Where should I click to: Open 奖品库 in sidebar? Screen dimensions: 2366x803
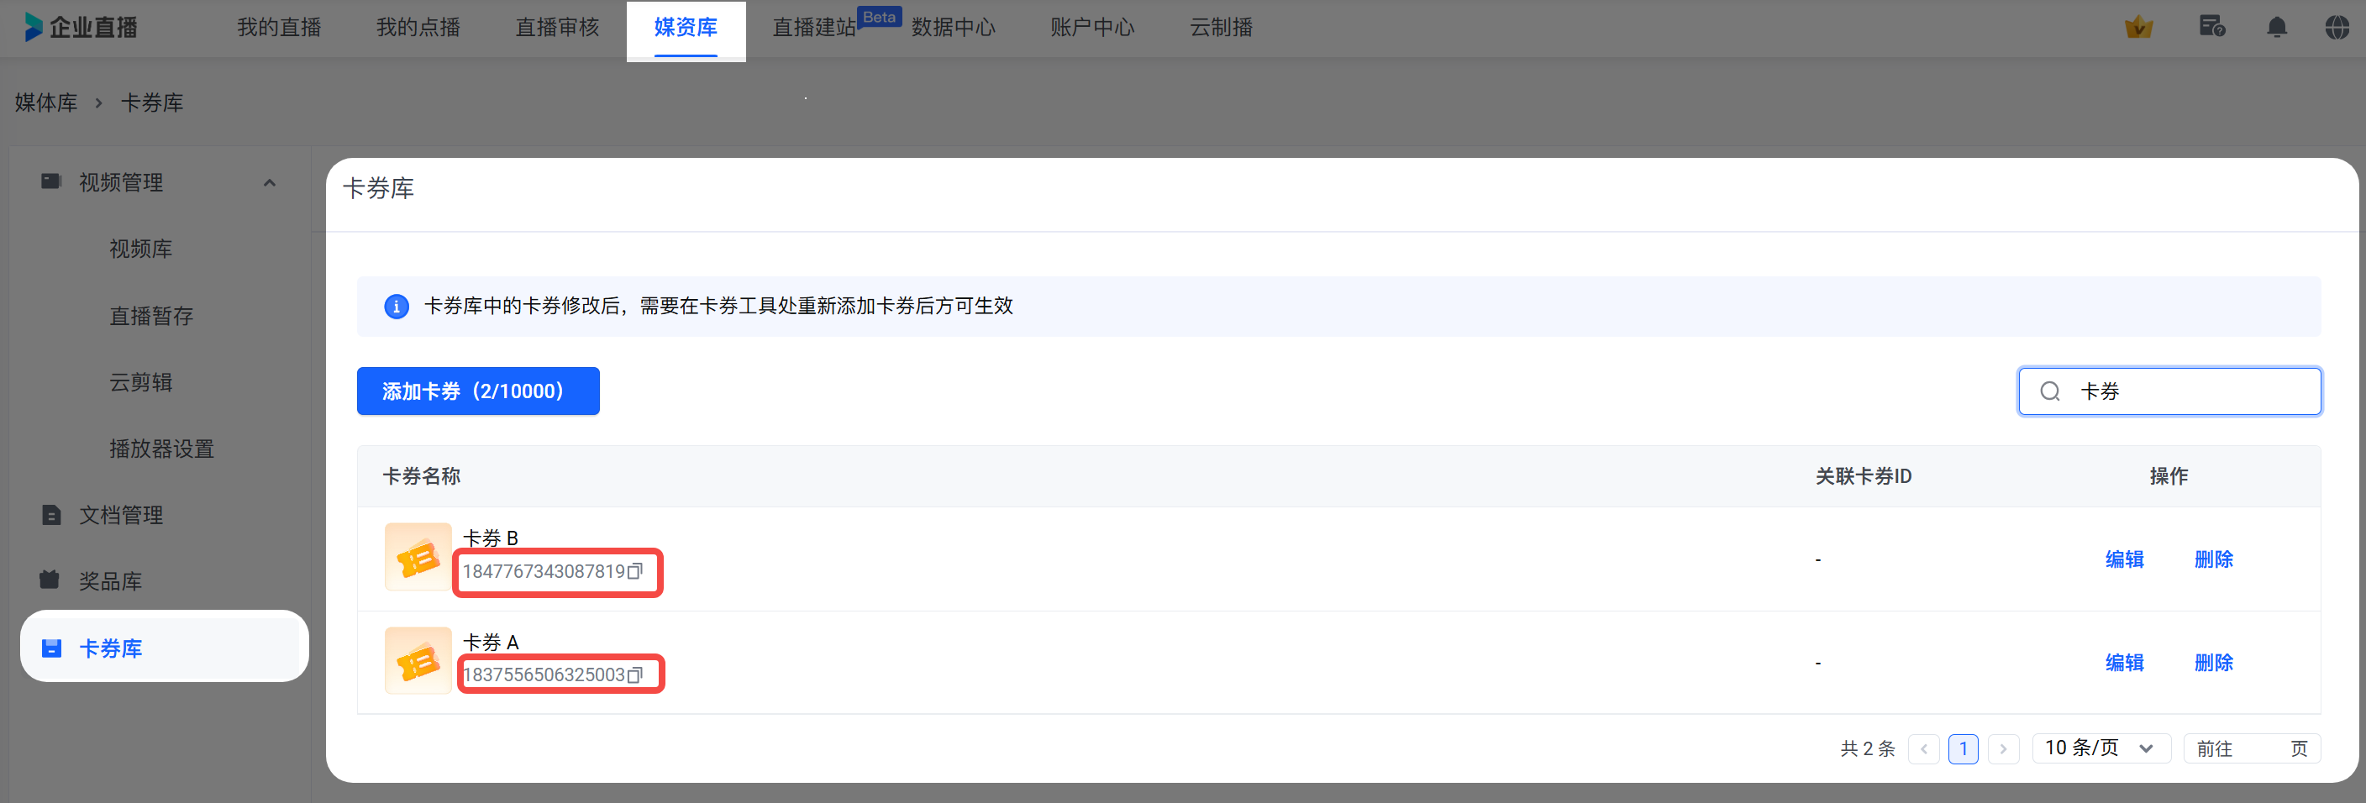pos(110,581)
